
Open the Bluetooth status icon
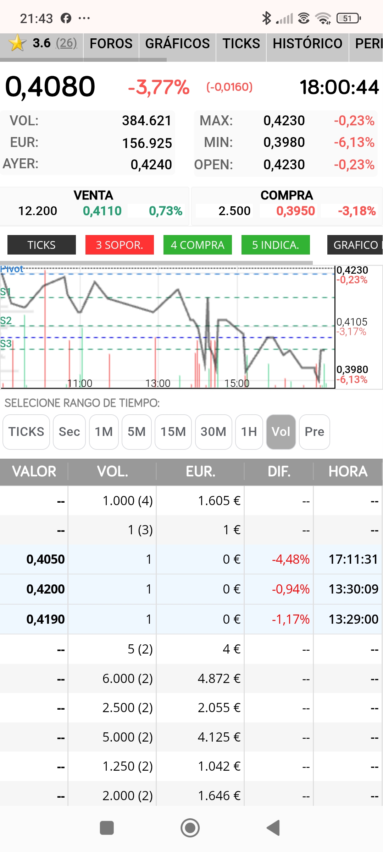[266, 18]
